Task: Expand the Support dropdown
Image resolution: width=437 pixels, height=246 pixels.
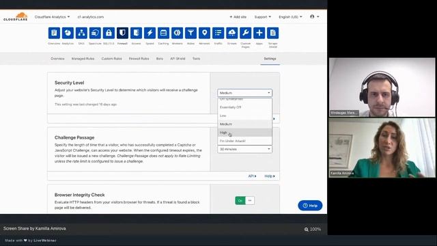Action: (262, 17)
